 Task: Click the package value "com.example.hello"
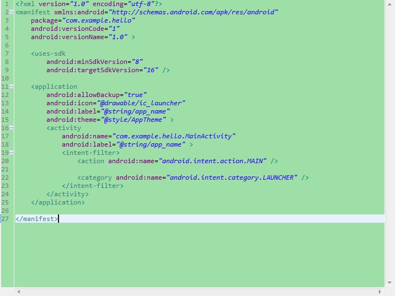click(99, 20)
